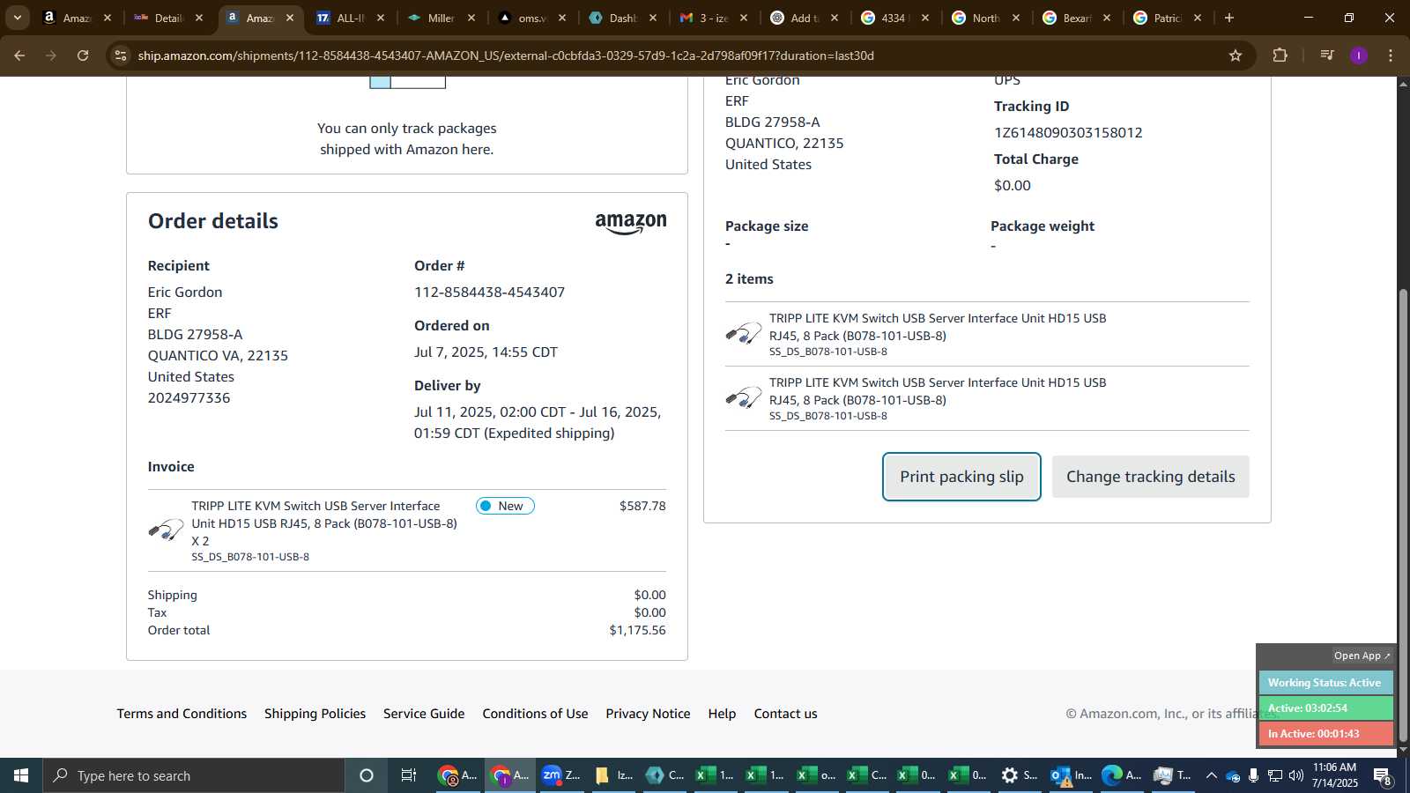Click Open App in the tracker widget
The image size is (1410, 793).
(1362, 656)
